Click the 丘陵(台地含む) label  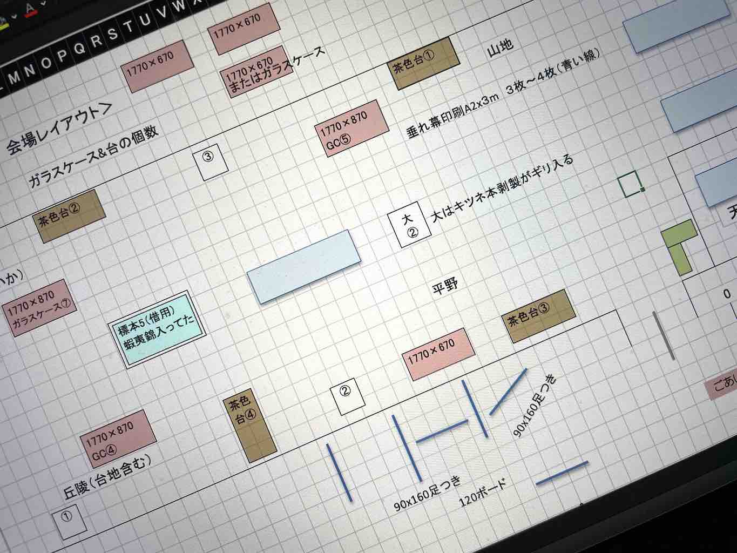pos(108,476)
